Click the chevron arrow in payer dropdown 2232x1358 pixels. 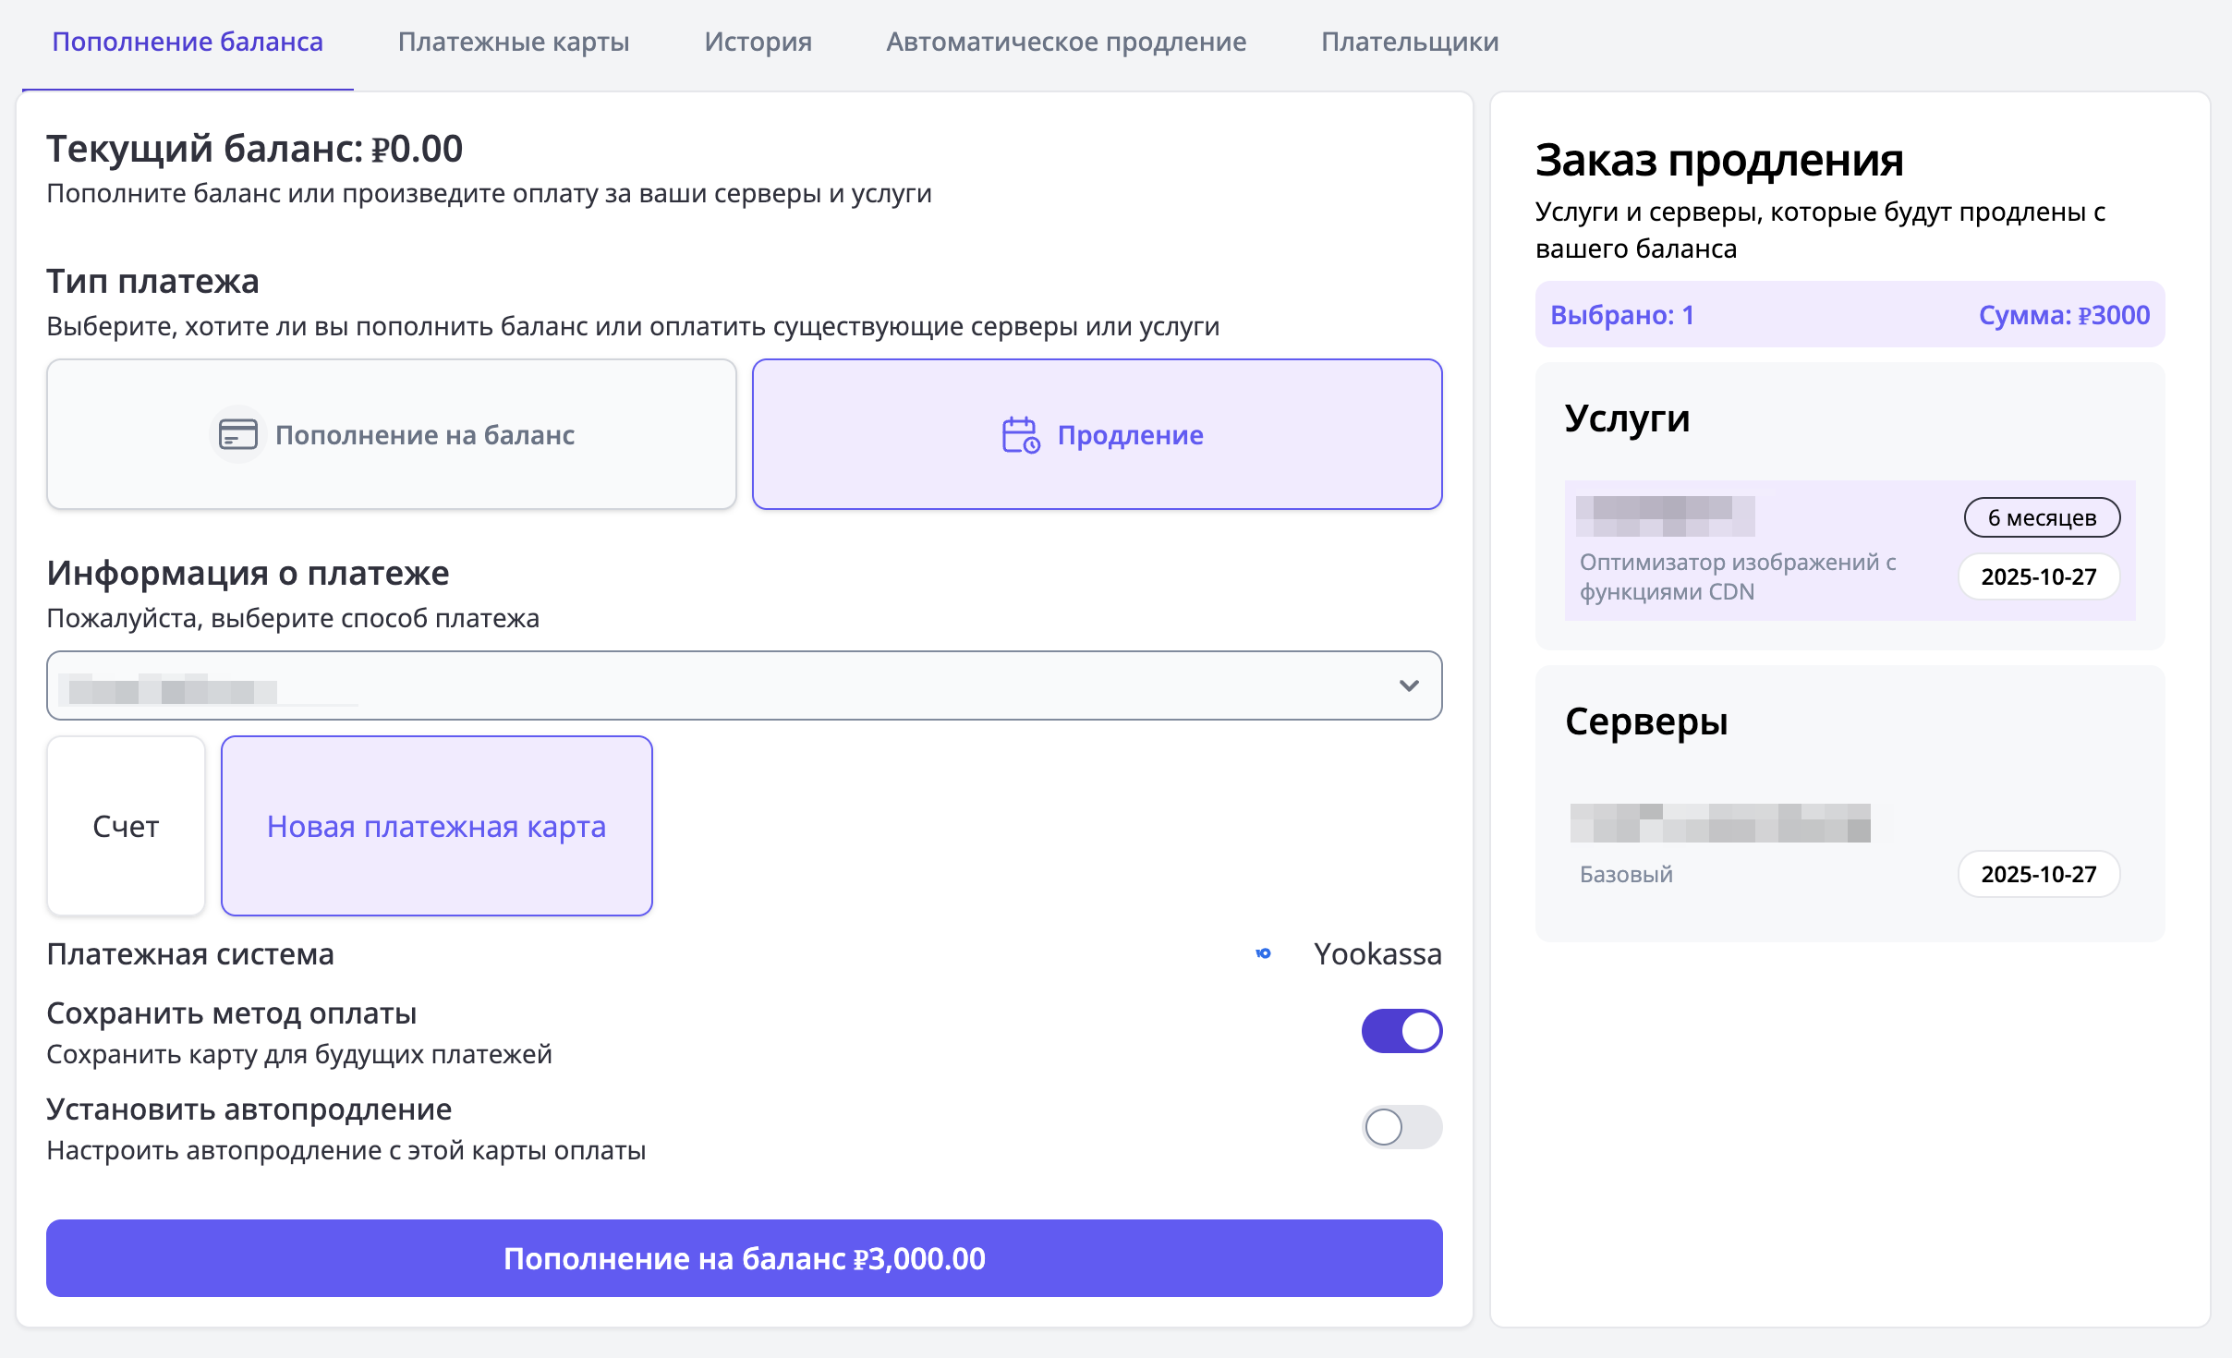pyautogui.click(x=1408, y=685)
